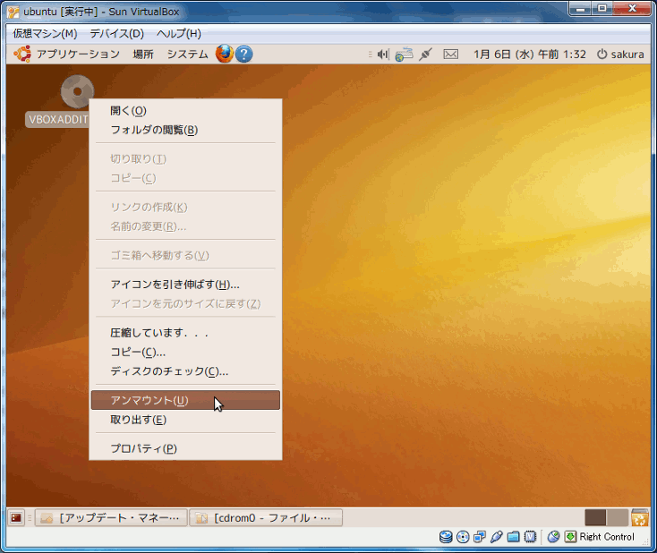
Task: Click the date and time clock
Action: [x=529, y=55]
